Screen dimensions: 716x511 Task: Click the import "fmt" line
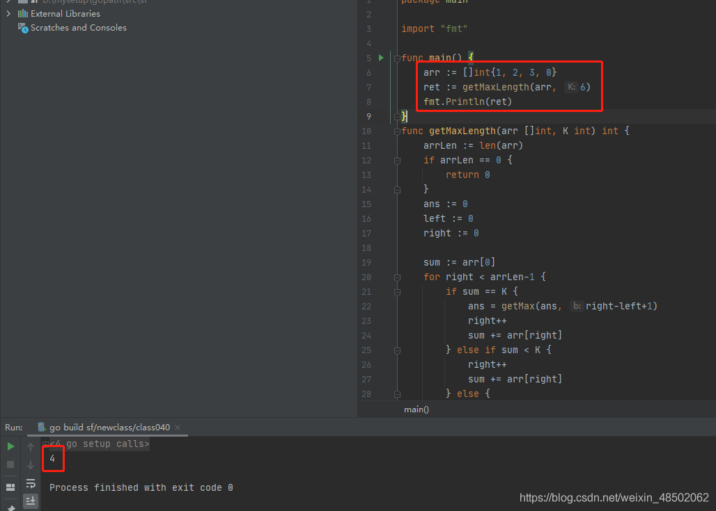coord(434,29)
